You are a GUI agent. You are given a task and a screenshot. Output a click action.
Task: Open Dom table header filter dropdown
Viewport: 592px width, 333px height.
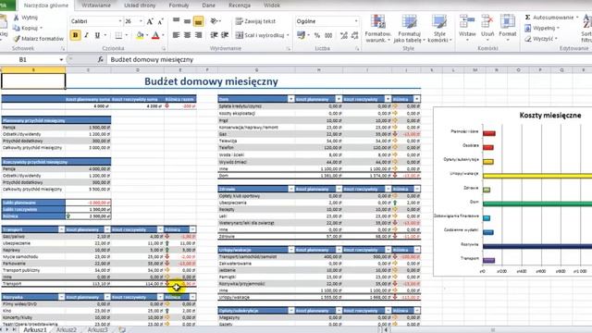[290, 99]
